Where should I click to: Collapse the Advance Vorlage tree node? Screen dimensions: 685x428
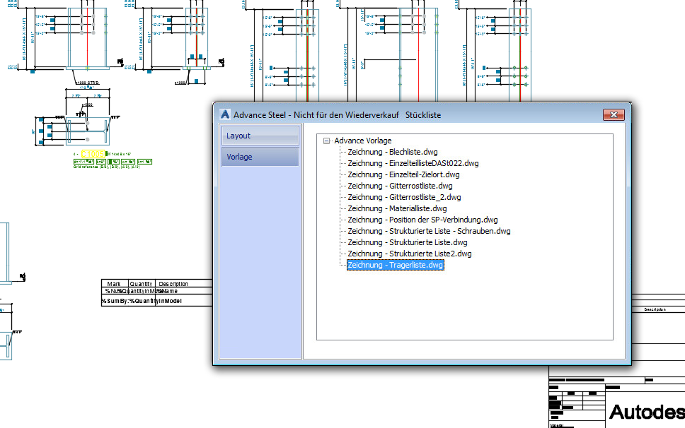coord(326,141)
